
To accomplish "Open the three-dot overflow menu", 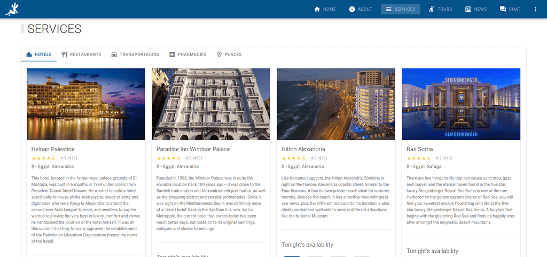I will pos(535,9).
